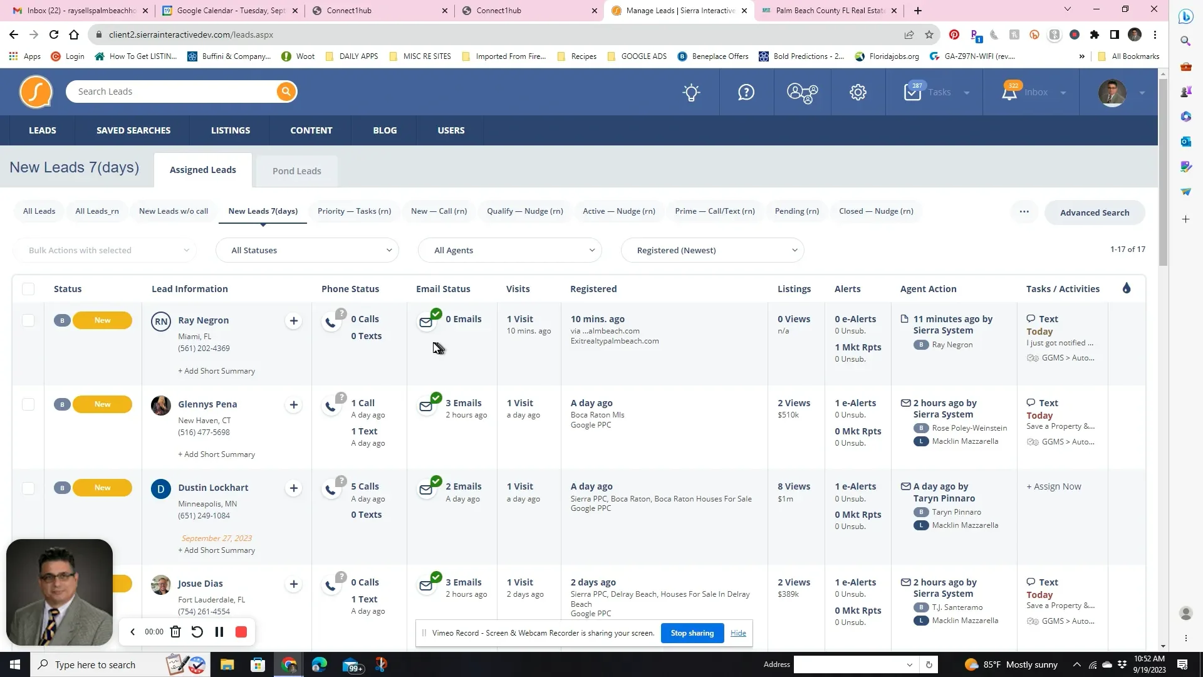This screenshot has width=1203, height=677.
Task: Click the flame hot-lead column icon
Action: [1127, 288]
